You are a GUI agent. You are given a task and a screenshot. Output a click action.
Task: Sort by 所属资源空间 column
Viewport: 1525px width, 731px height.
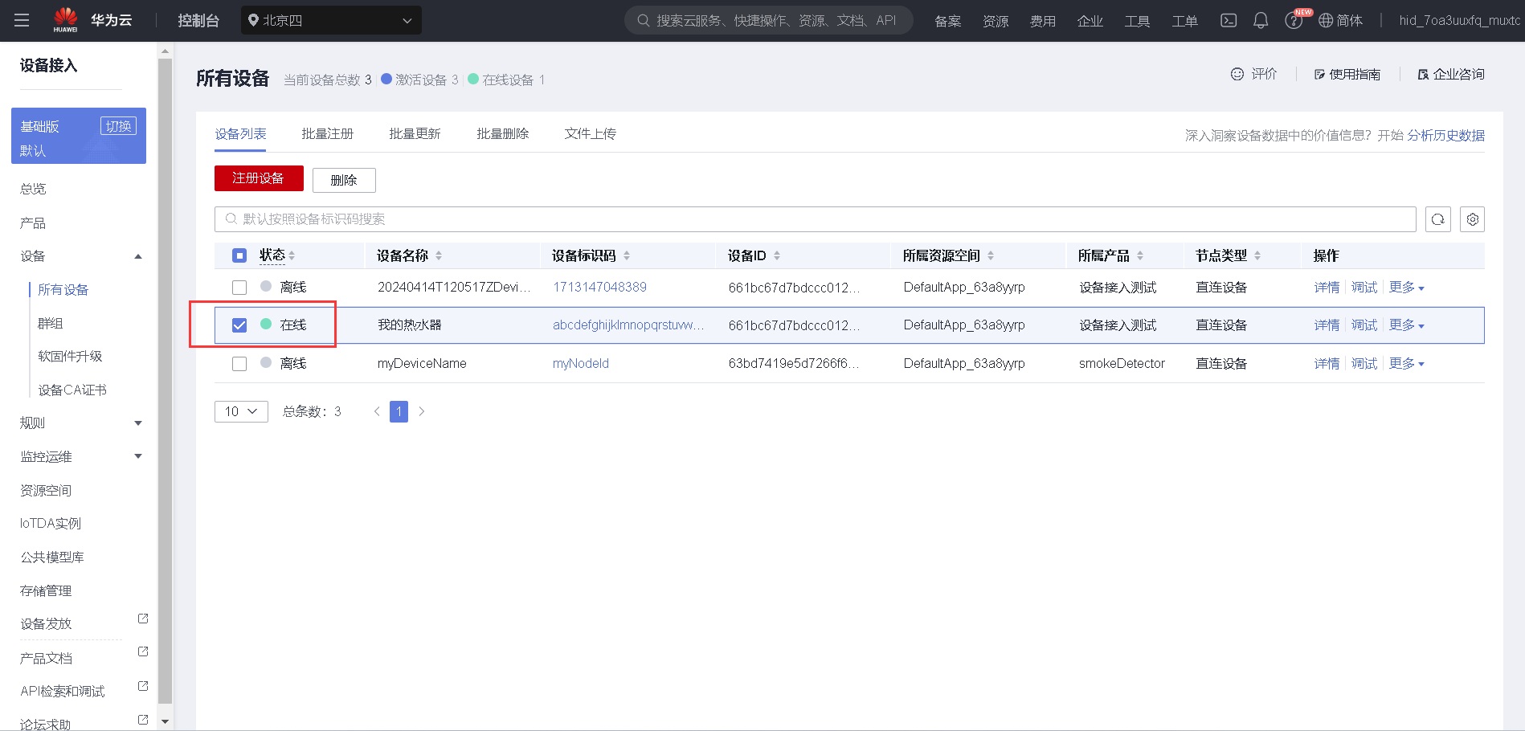coord(991,255)
